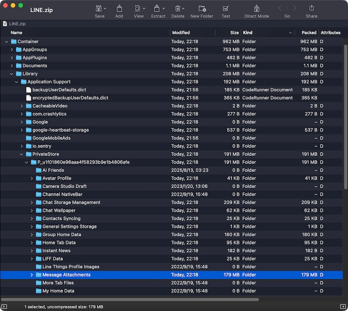Image resolution: width=348 pixels, height=311 pixels.
Task: Expand the AppGroups folder
Action: [x=12, y=50]
